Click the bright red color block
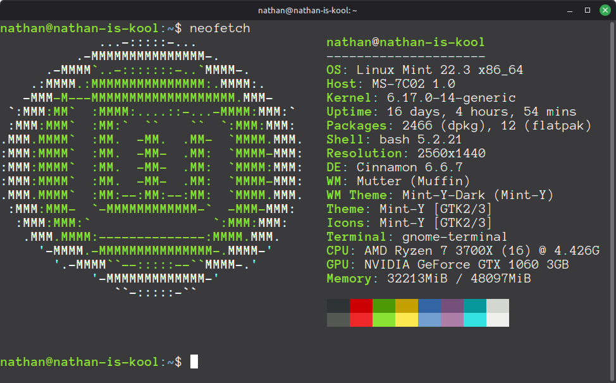Image resolution: width=616 pixels, height=383 pixels. 361,320
